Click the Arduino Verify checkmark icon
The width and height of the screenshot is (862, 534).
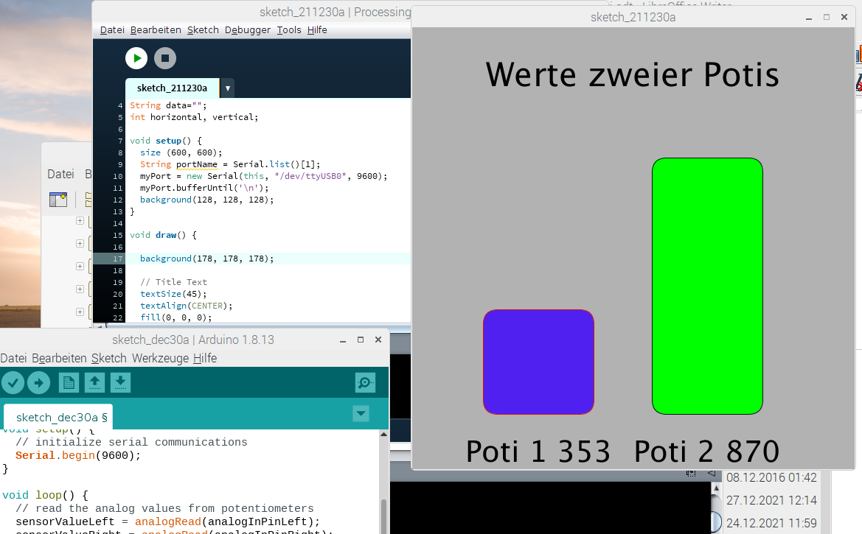click(13, 382)
